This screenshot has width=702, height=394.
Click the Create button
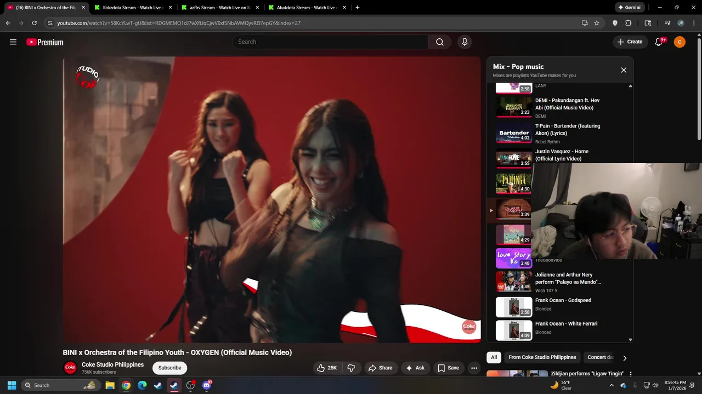[x=630, y=42]
